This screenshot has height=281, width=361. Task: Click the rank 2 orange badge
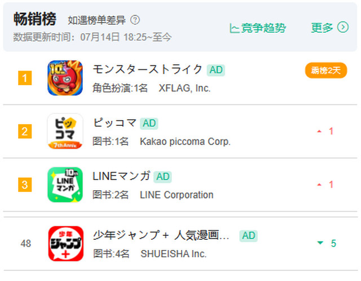[25, 131]
